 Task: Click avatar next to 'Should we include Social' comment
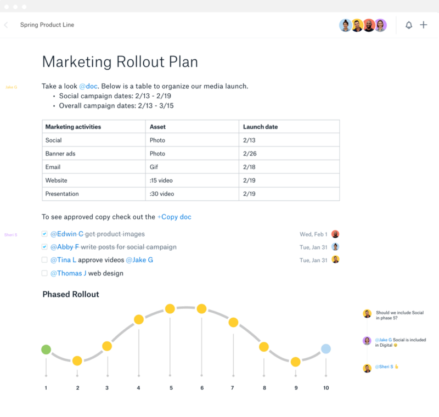coord(367,314)
